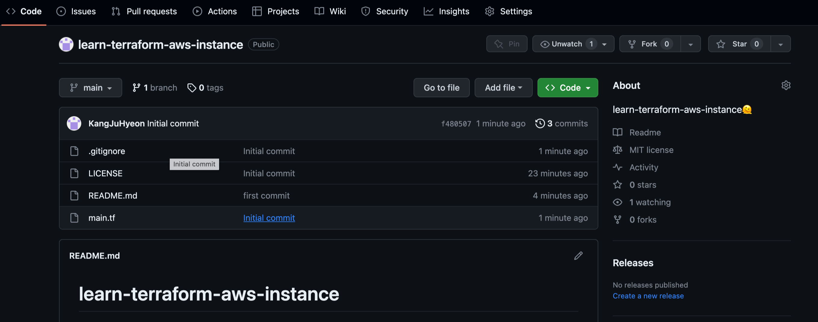Open the Releases heading link
Image resolution: width=818 pixels, height=322 pixels.
pyautogui.click(x=633, y=263)
